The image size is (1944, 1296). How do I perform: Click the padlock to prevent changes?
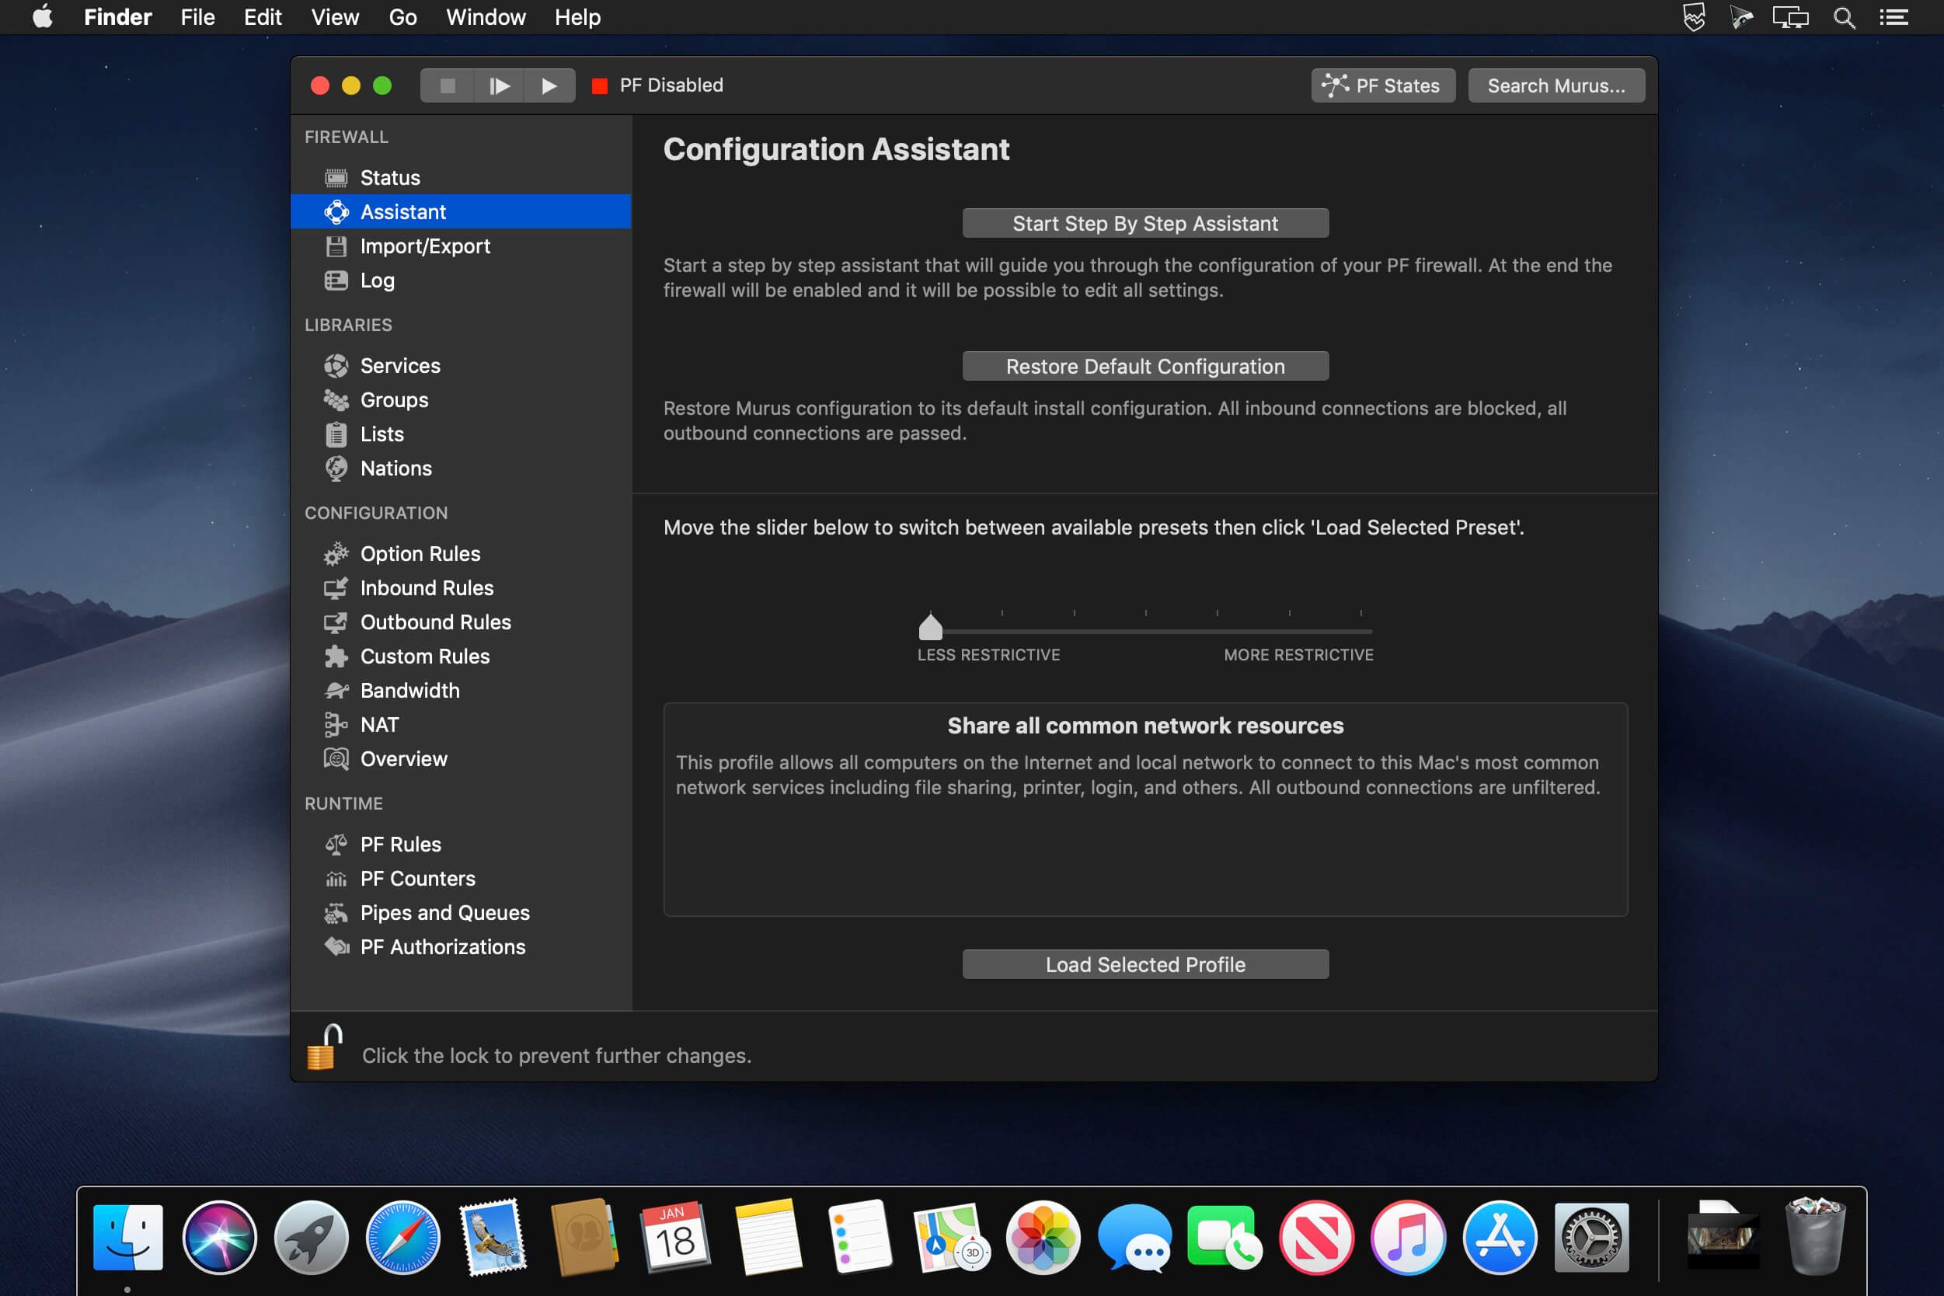click(x=323, y=1047)
